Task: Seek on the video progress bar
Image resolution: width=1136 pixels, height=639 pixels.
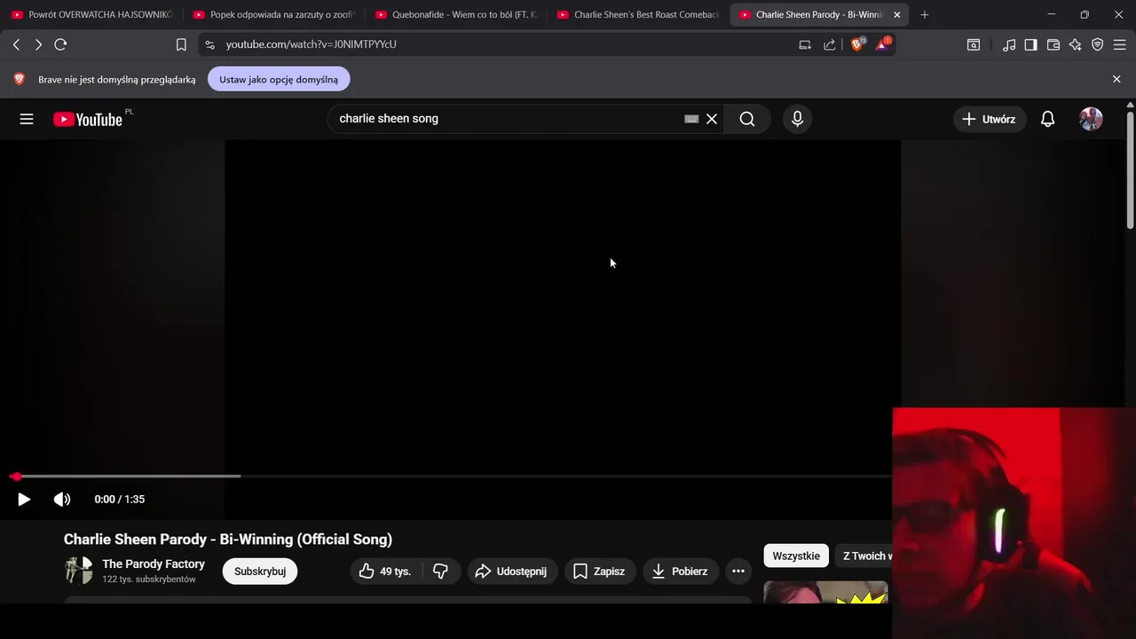Action: (x=453, y=477)
